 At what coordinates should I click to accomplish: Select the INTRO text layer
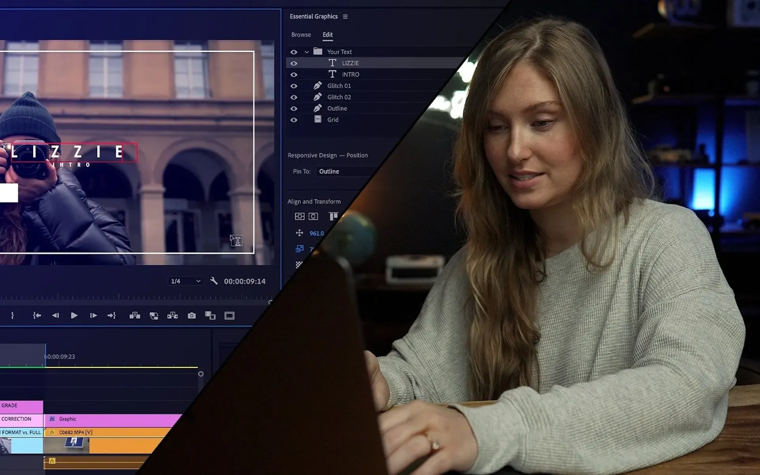click(x=350, y=74)
